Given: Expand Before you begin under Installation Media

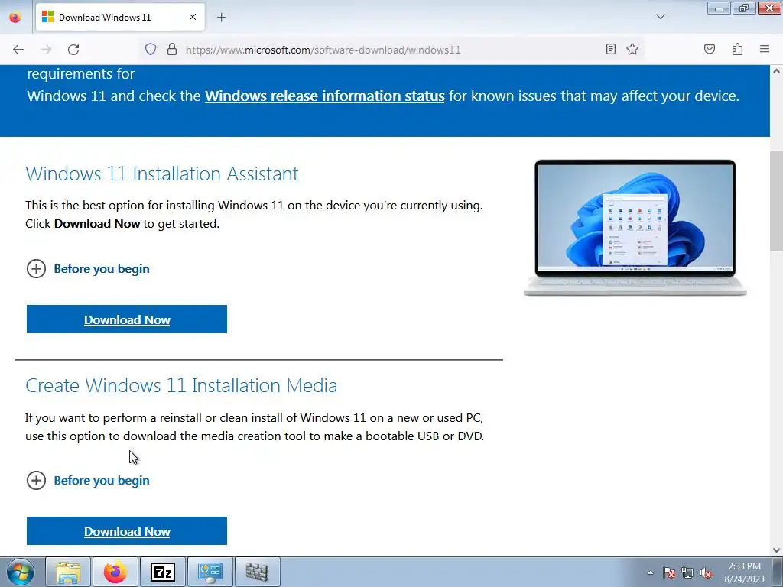Looking at the screenshot, I should 88,480.
